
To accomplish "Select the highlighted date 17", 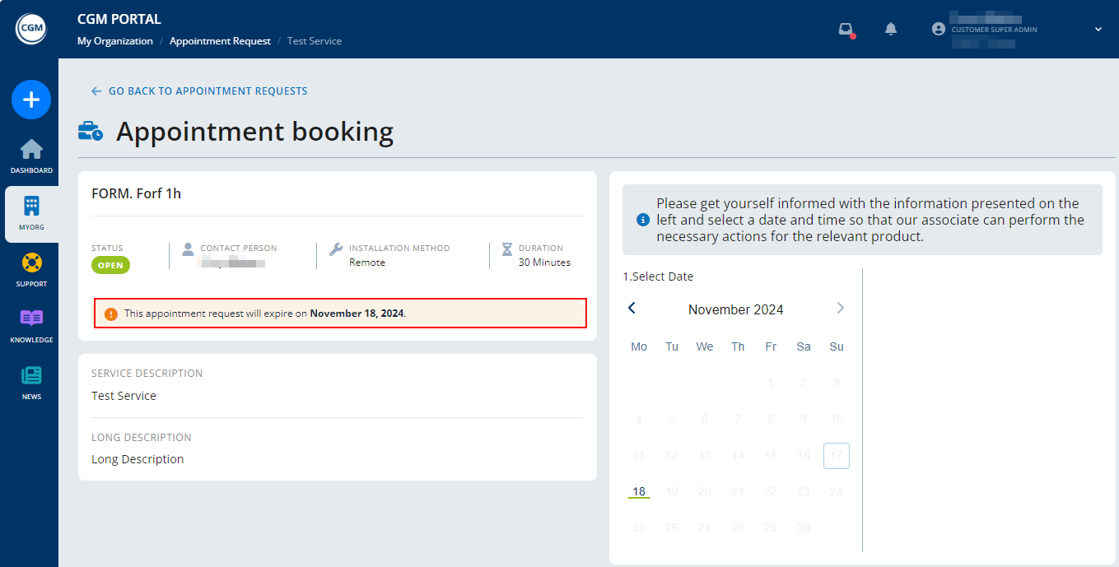I will 836,455.
